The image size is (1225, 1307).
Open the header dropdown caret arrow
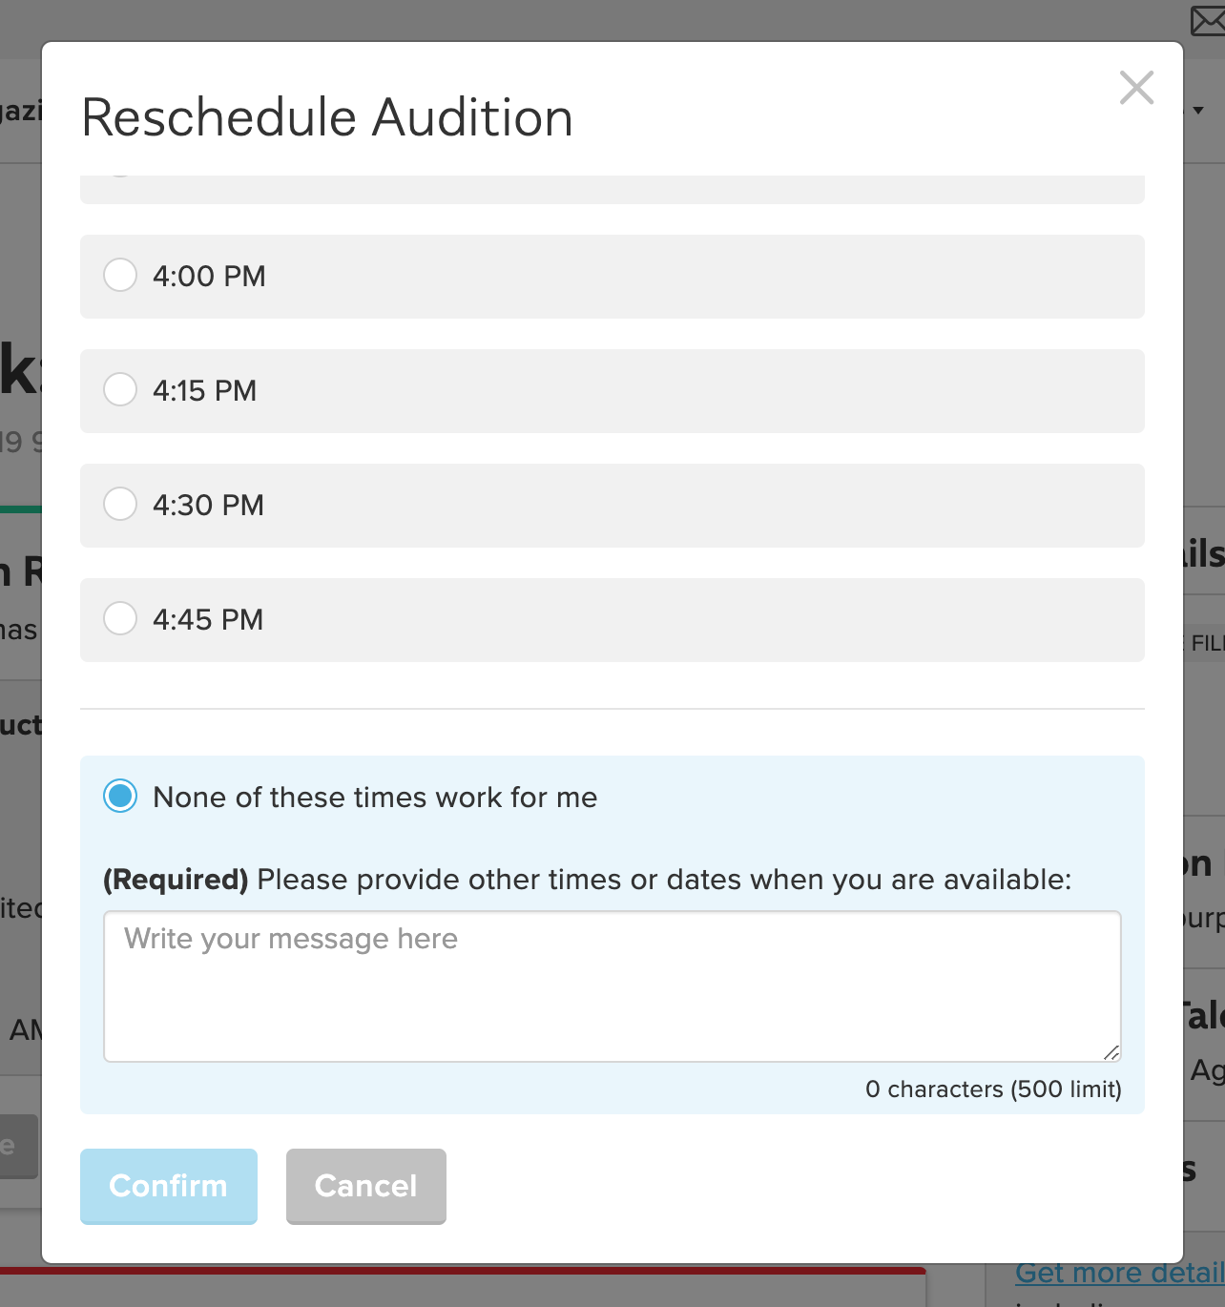coord(1198,111)
